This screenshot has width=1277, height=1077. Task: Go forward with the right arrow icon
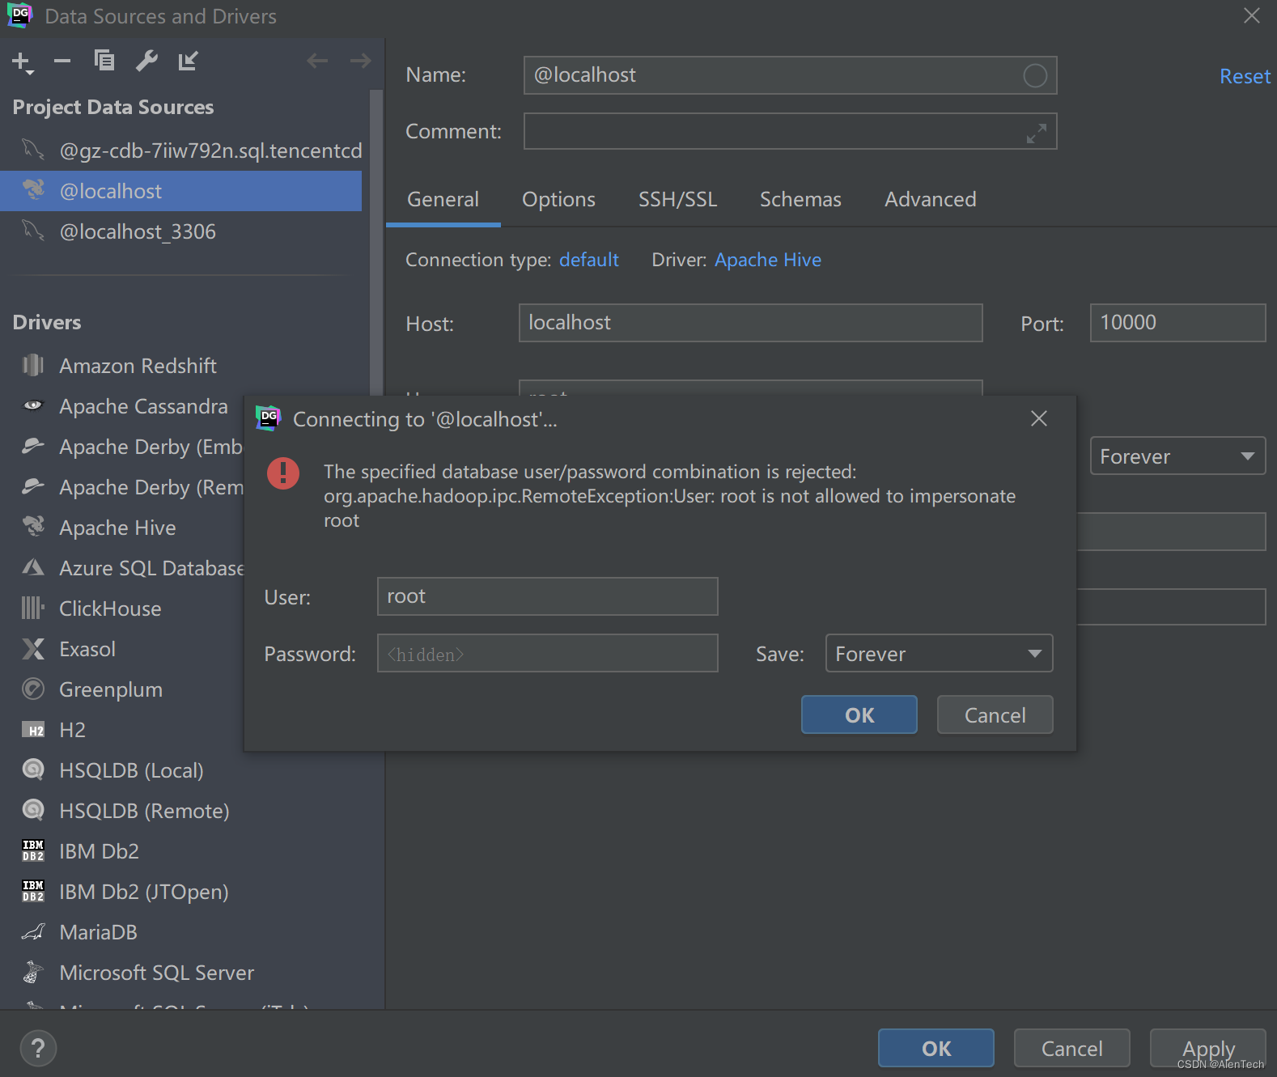[360, 61]
